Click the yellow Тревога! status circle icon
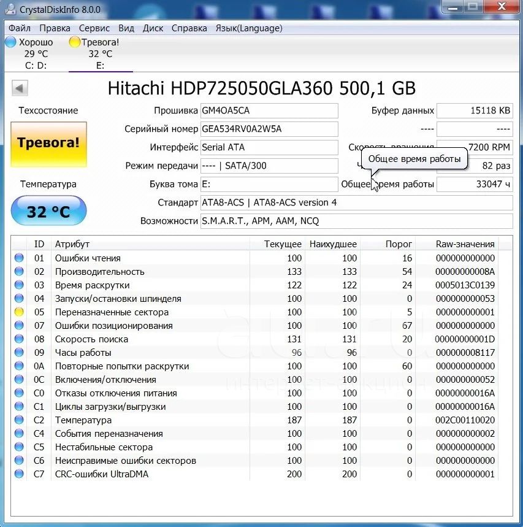 pyautogui.click(x=74, y=42)
